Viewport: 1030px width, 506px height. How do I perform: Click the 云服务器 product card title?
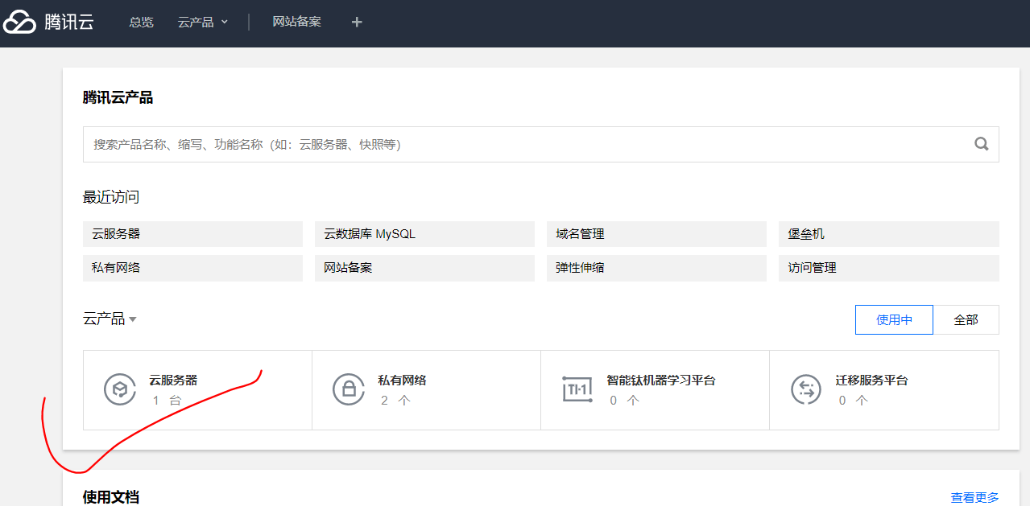pos(173,380)
